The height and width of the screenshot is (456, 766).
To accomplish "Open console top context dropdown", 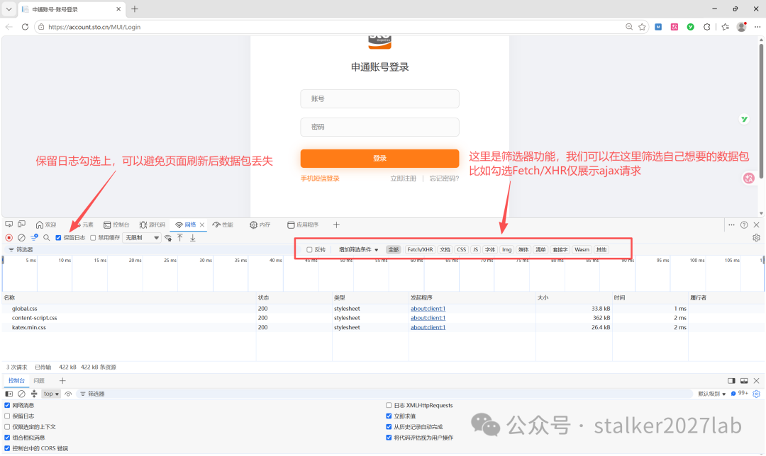I will pyautogui.click(x=51, y=394).
